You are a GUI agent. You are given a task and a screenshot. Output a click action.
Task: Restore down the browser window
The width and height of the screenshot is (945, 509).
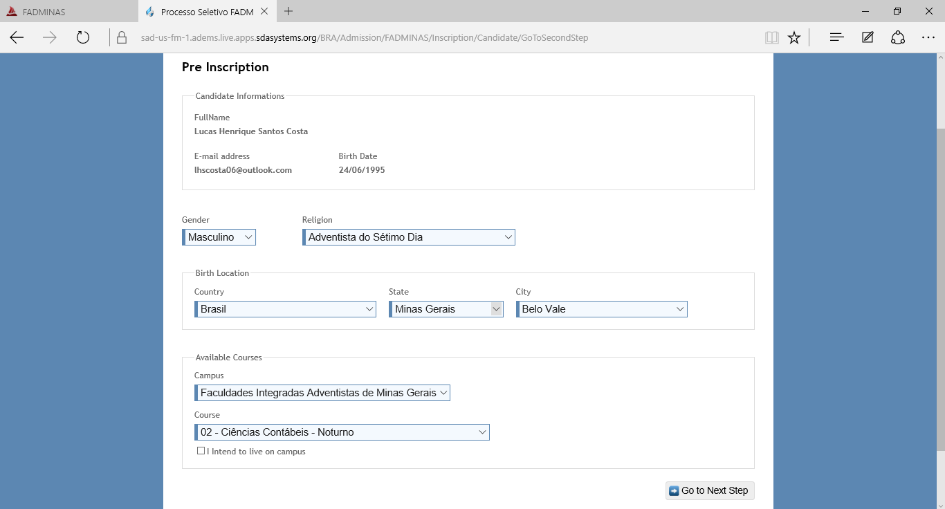[897, 11]
